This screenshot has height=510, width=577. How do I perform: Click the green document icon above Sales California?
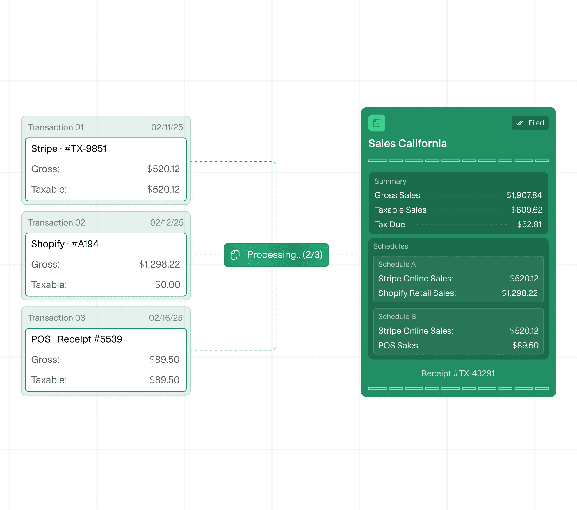tap(377, 123)
